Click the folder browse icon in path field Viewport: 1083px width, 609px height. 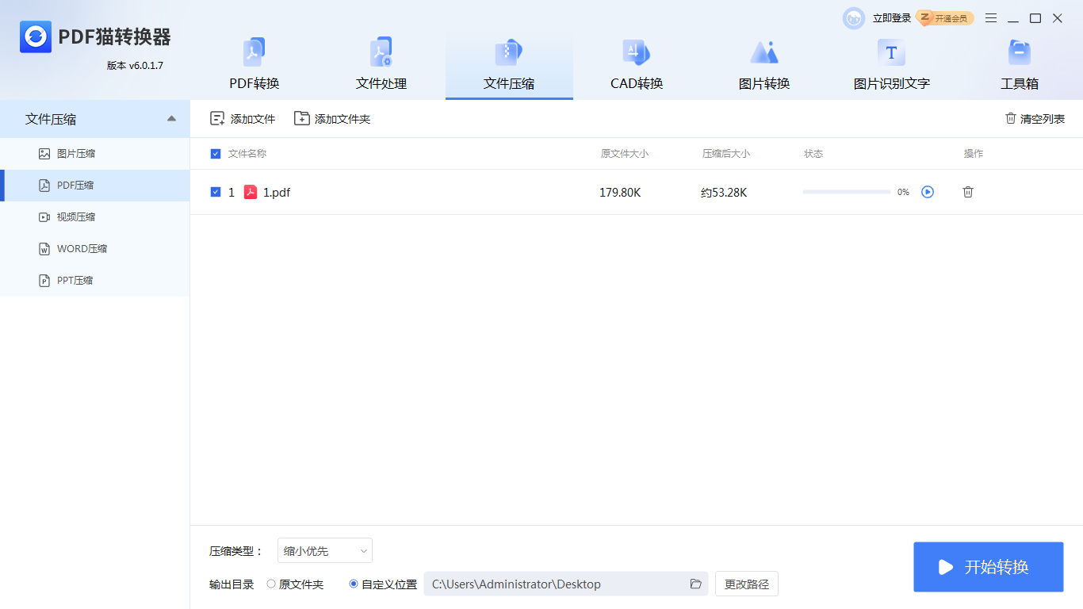coord(696,584)
